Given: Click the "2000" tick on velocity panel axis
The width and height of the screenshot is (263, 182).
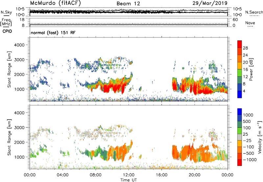Looking at the screenshot, I should 19,142.
